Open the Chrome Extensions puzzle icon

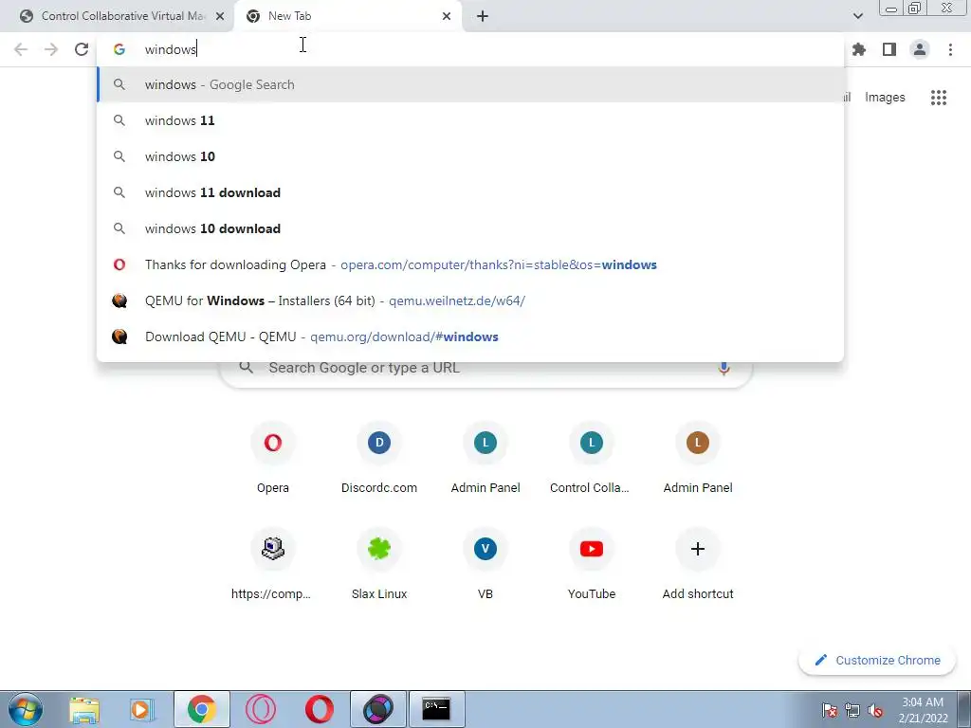[859, 49]
